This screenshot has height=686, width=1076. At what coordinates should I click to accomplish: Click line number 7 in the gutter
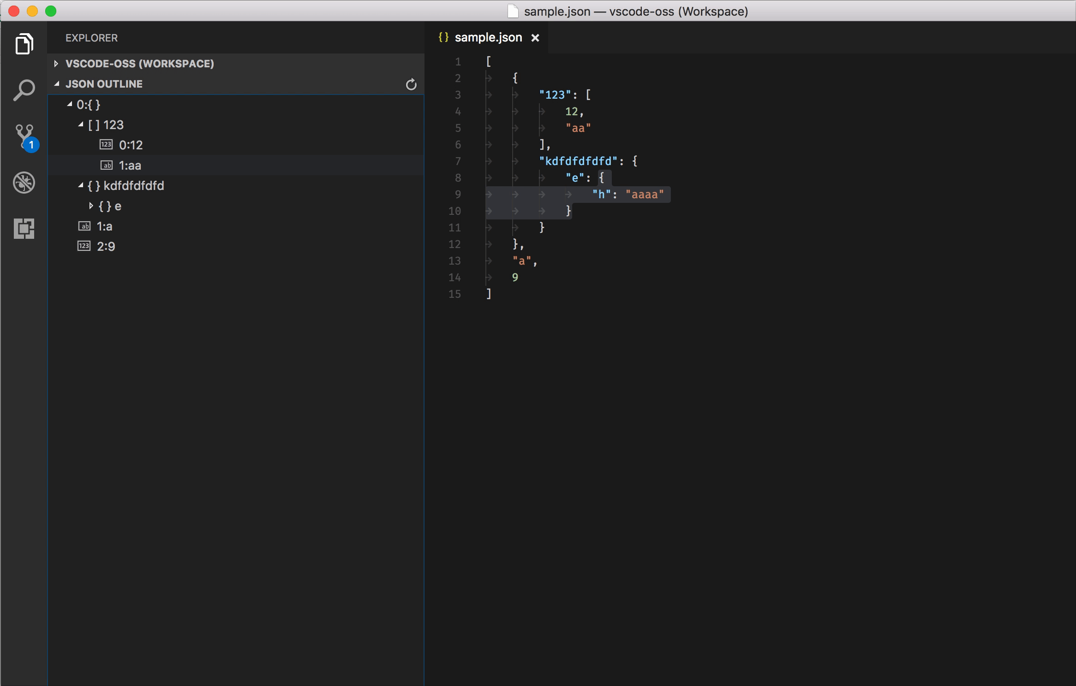click(x=458, y=161)
